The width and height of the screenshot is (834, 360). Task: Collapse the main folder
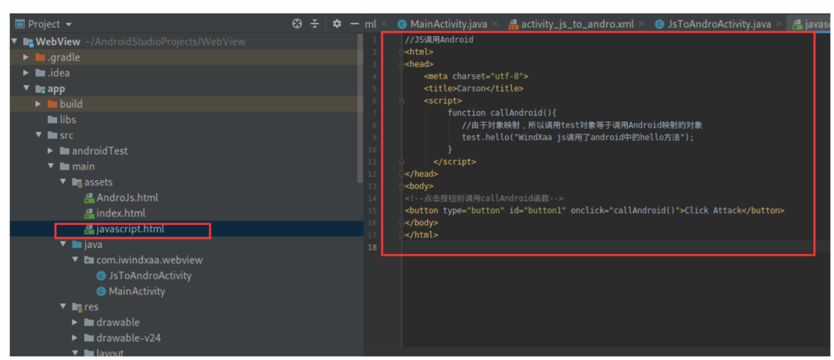pos(50,166)
